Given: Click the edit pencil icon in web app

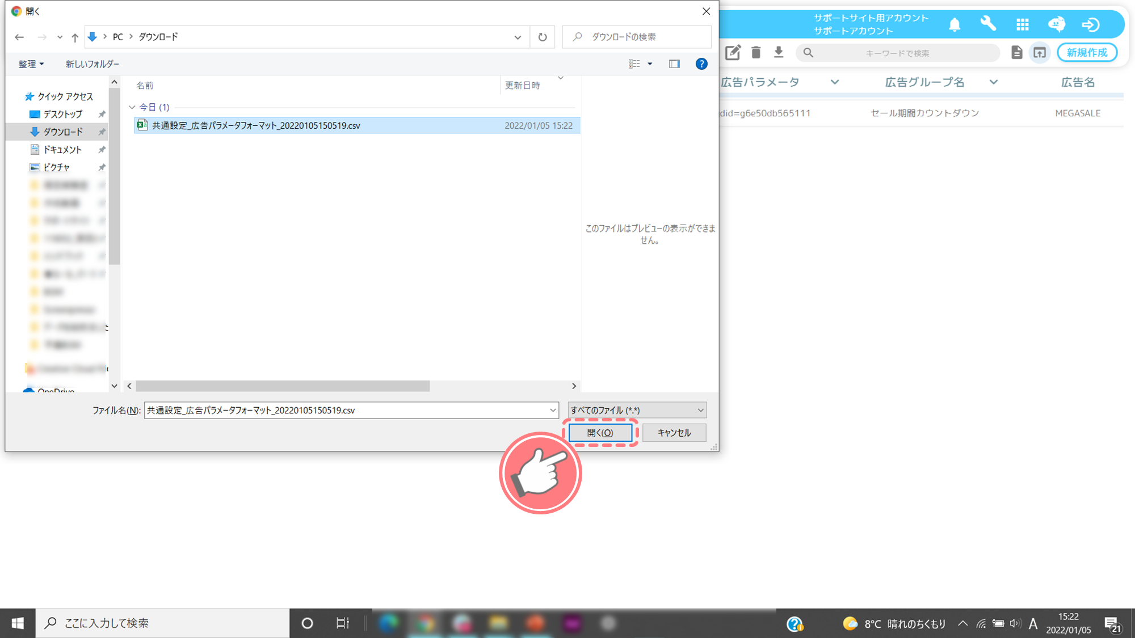Looking at the screenshot, I should click(x=733, y=53).
